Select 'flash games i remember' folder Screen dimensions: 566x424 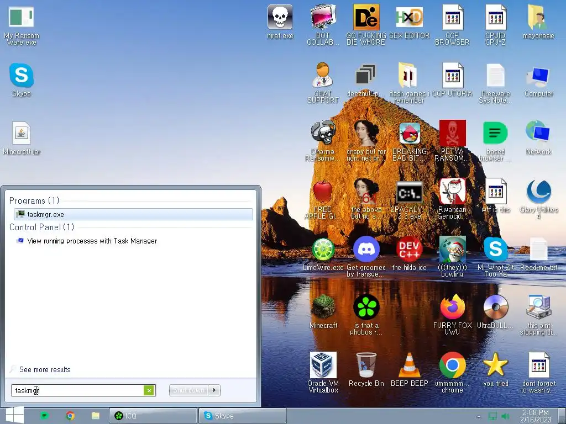click(x=410, y=83)
